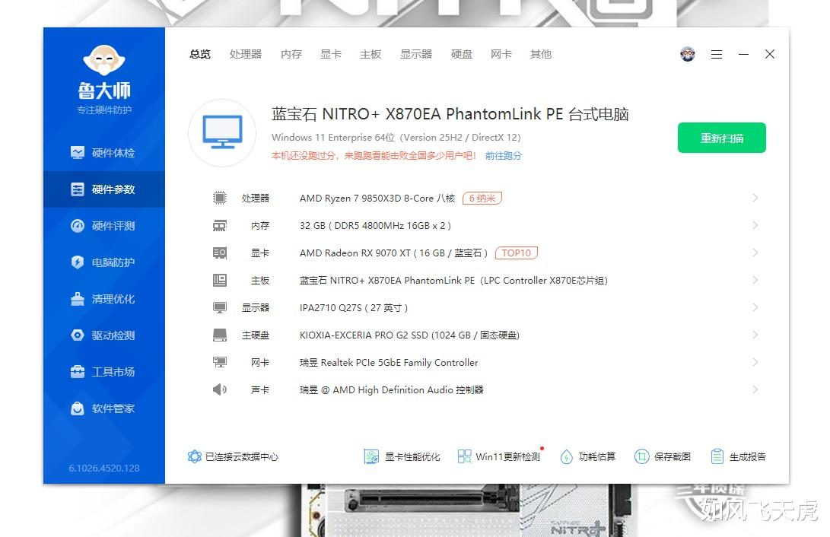Screen dimensions: 830x537
Task: Expand the 主板 X870EA row arrow
Action: pyautogui.click(x=755, y=281)
